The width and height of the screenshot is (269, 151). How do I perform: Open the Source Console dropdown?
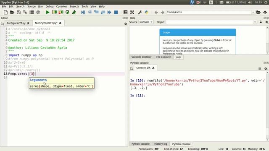click(x=146, y=22)
